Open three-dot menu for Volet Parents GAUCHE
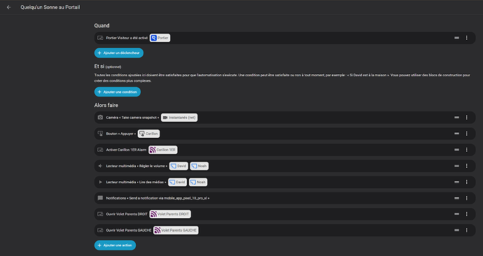Screen dimensions: 483x256 click(466, 230)
